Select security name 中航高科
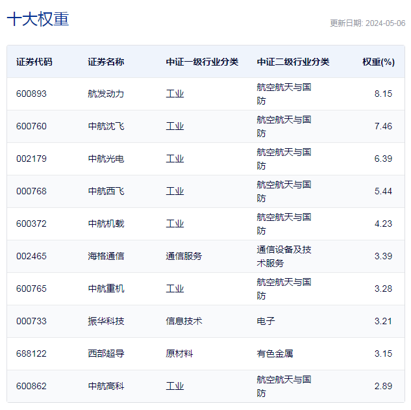This screenshot has height=410, width=411. pyautogui.click(x=106, y=386)
